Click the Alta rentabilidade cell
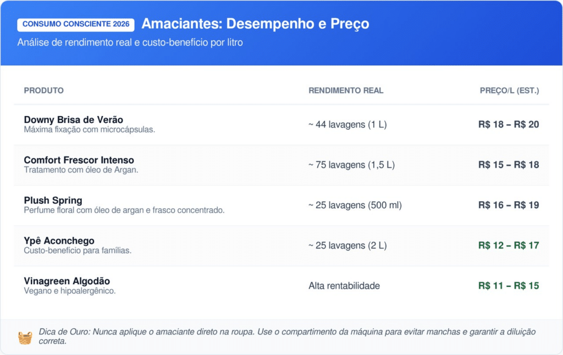This screenshot has width=563, height=355. [x=344, y=286]
